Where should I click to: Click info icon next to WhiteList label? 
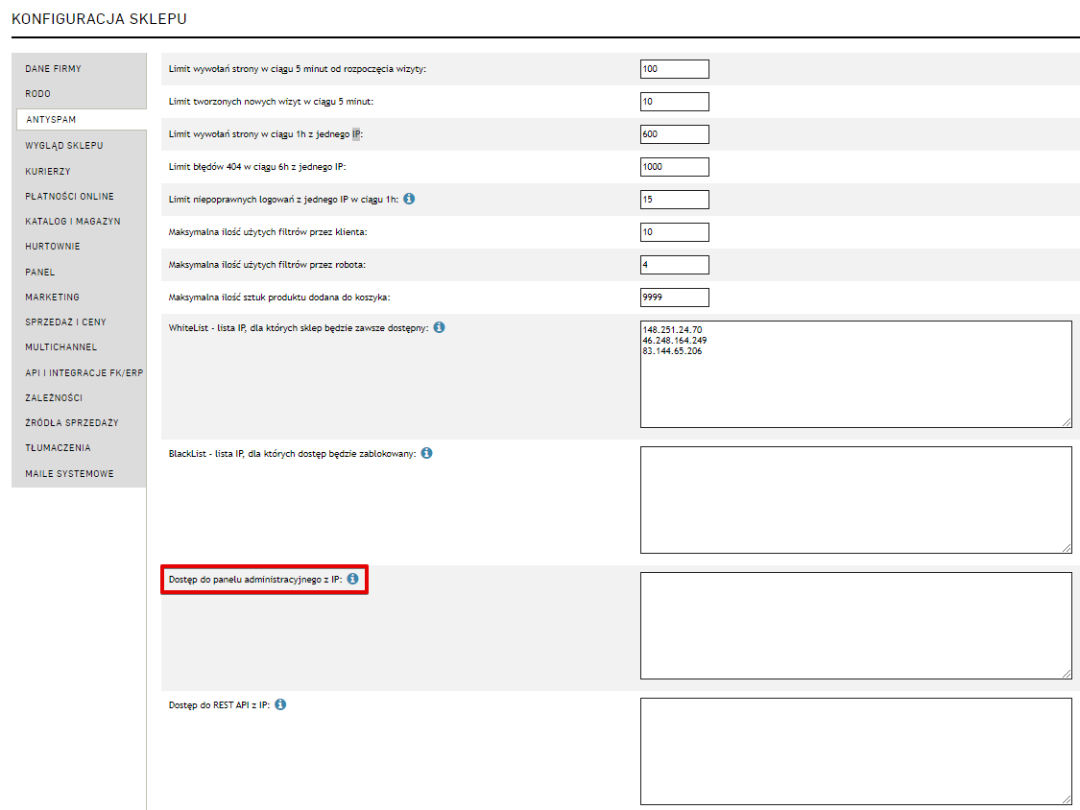click(x=439, y=327)
